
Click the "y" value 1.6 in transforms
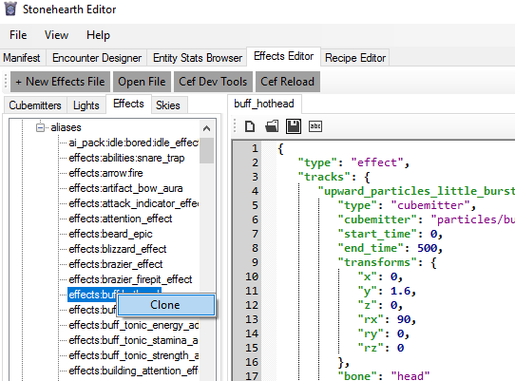400,291
